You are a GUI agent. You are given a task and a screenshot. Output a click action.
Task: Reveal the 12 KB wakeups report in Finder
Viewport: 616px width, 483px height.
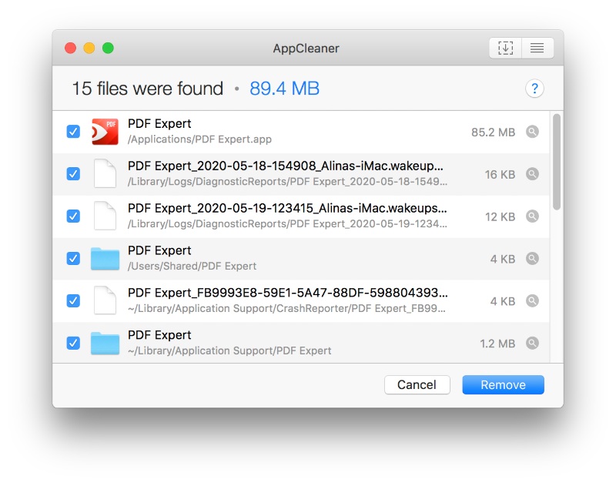point(532,216)
